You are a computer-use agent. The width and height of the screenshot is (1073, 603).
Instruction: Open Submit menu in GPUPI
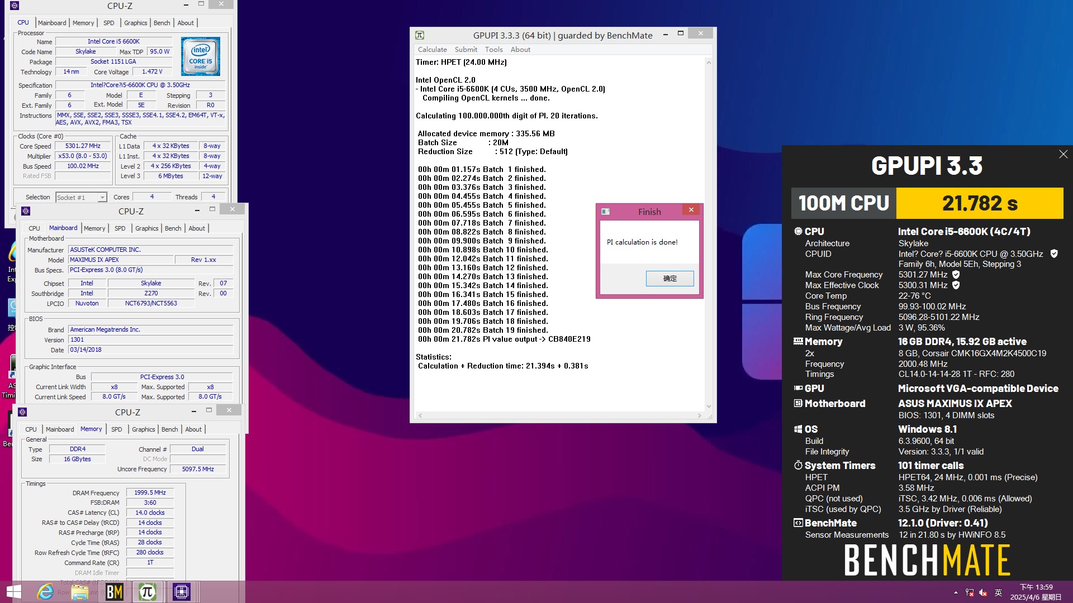pos(466,50)
